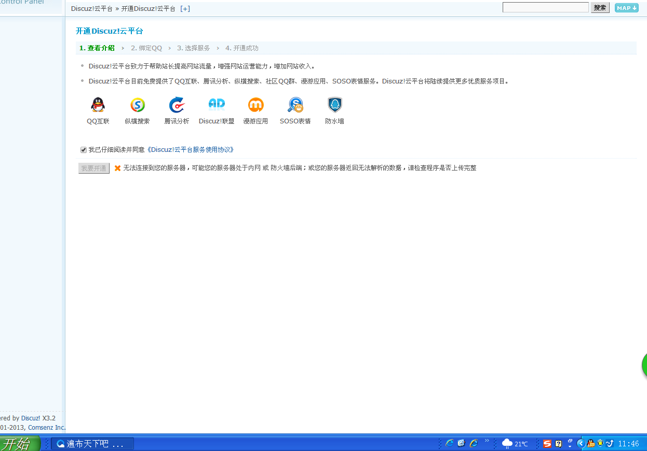The width and height of the screenshot is (647, 451).
Task: Click the Sogou input method S icon
Action: coord(547,444)
